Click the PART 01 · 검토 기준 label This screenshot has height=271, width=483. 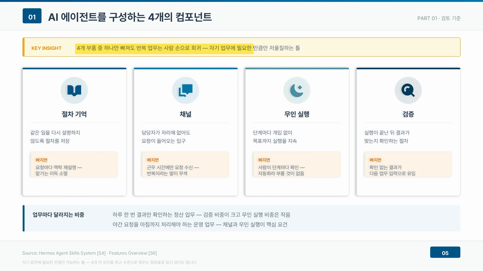(439, 18)
